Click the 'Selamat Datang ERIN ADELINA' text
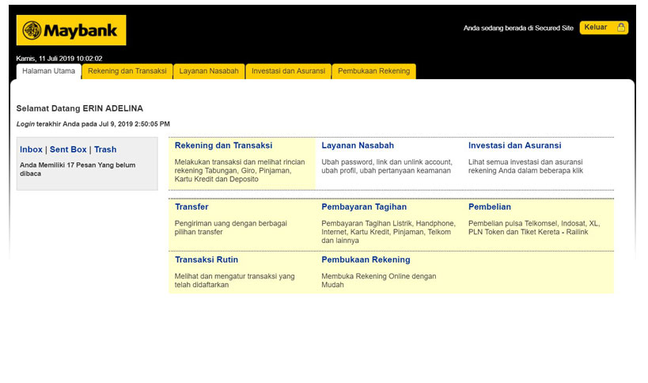The height and width of the screenshot is (383, 648). click(x=80, y=108)
